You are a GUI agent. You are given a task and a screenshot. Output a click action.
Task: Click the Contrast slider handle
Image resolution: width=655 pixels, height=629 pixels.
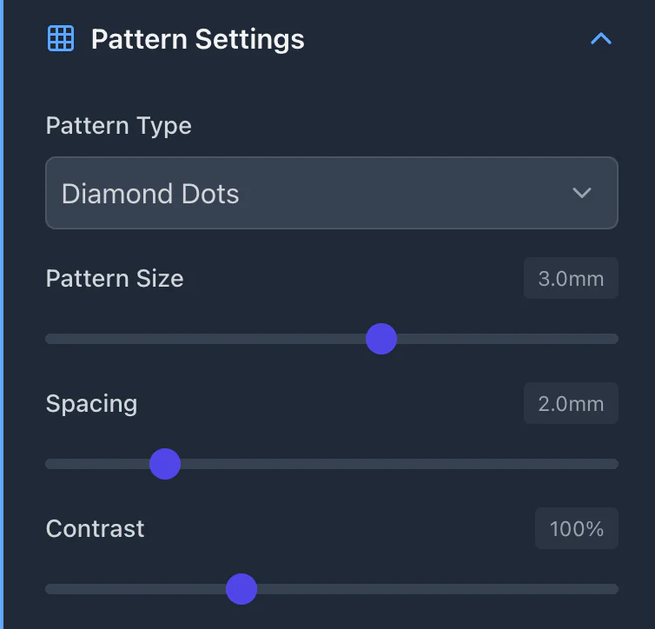[241, 589]
